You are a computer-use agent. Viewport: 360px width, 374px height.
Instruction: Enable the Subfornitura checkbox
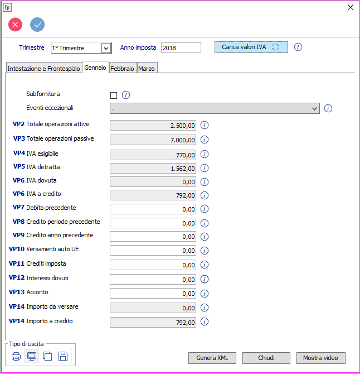point(114,95)
